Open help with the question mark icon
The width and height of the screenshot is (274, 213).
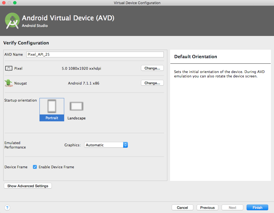(7, 208)
